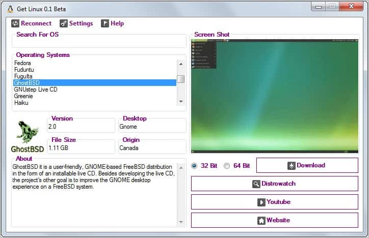Click the play icon on Youtube
369x238 pixels.
[261, 202]
